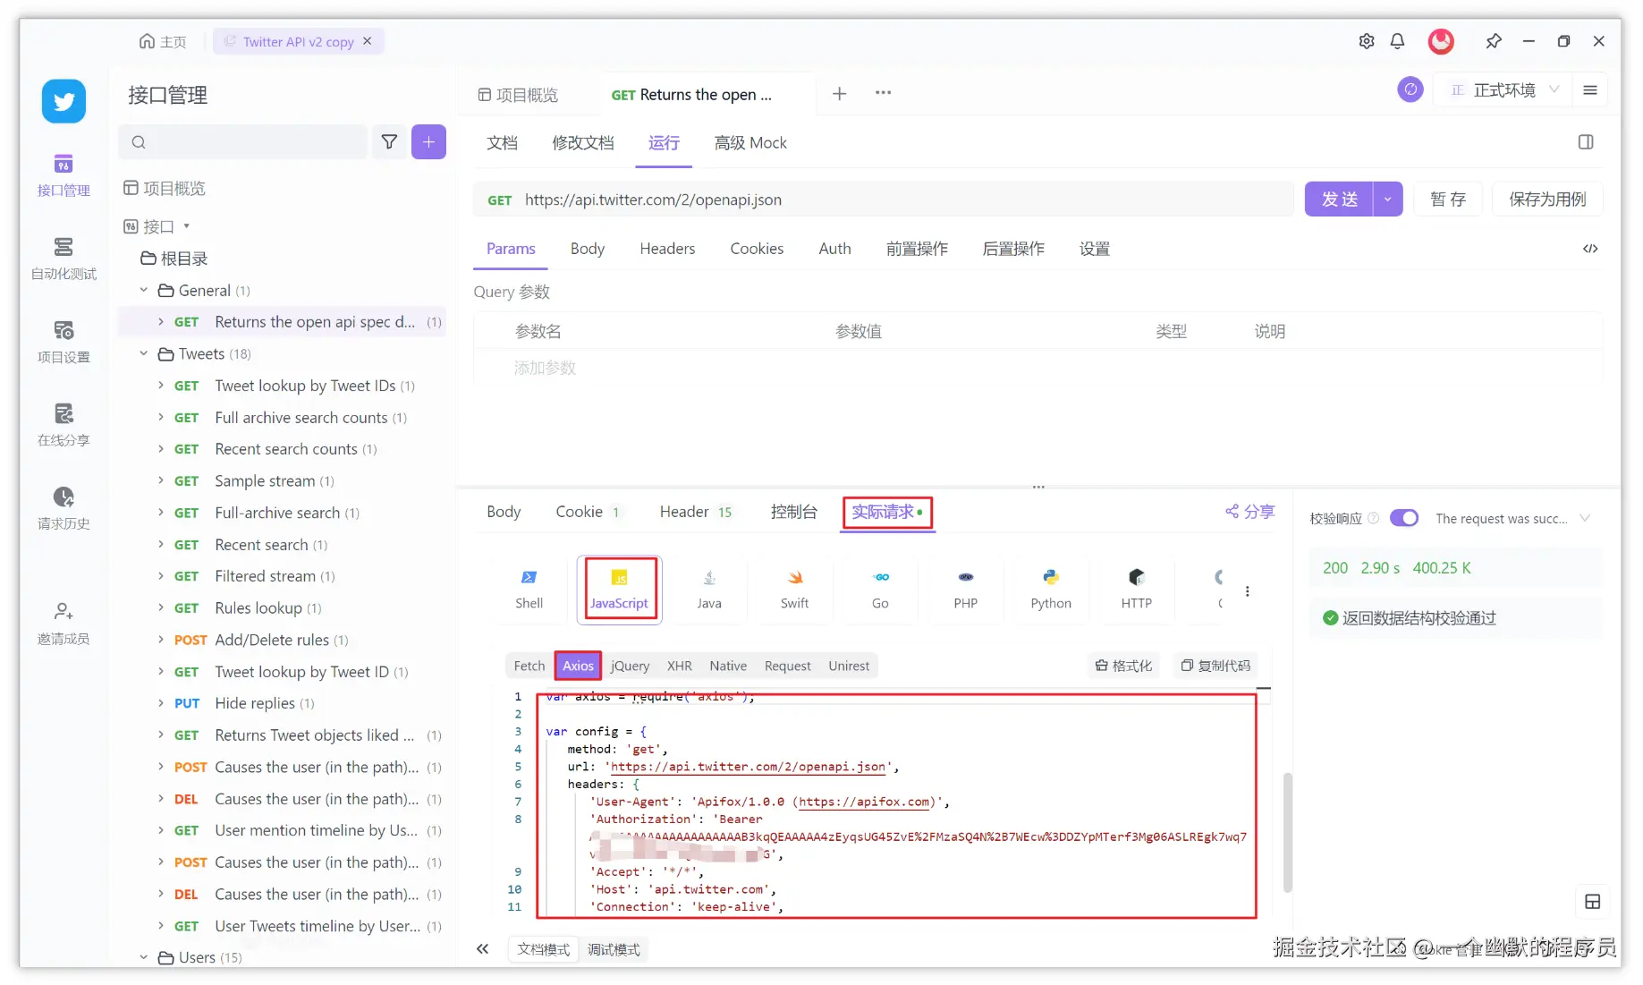1643x985 pixels.
Task: Collapse the Users folder
Action: point(143,957)
